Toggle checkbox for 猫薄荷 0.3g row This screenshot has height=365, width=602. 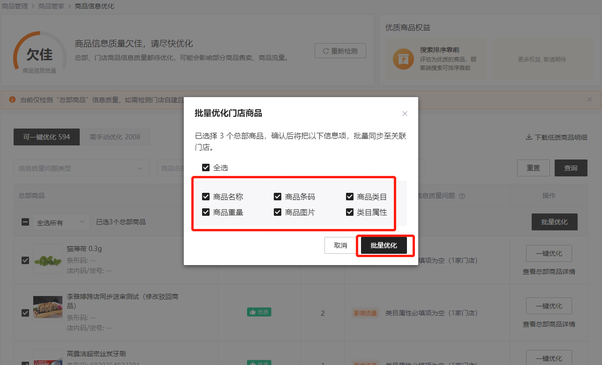tap(25, 260)
